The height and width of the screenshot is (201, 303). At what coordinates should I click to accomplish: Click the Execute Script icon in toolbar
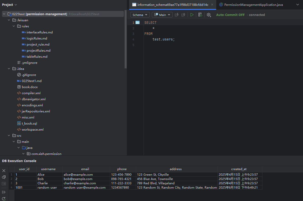pyautogui.click(x=200, y=15)
